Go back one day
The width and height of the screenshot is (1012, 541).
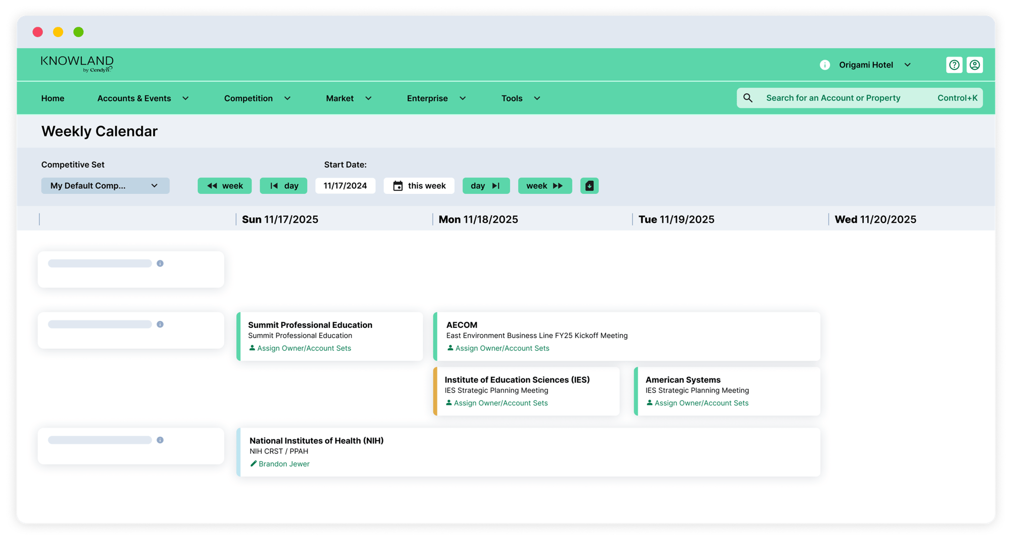283,186
